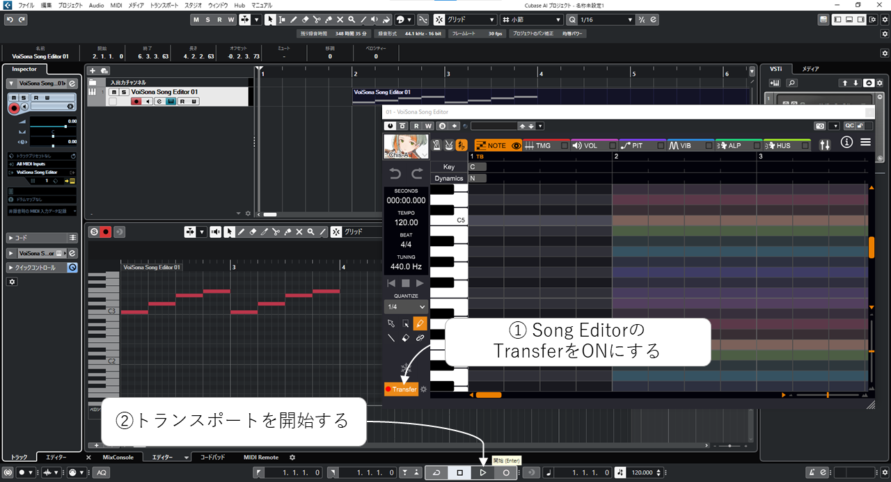Open the プロジェクト menu
Viewport: 891px width, 482px height.
coord(70,5)
